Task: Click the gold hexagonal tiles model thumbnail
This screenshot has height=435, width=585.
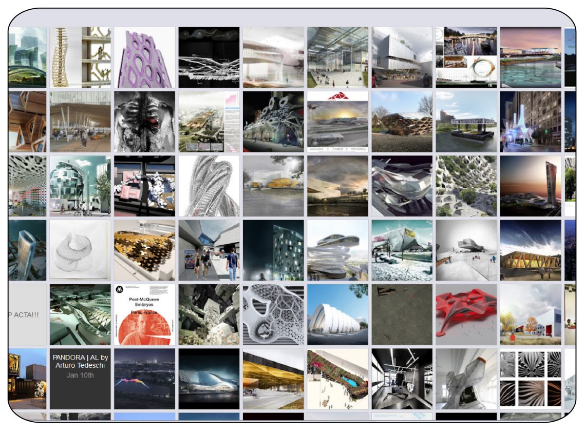Action: pos(144,250)
